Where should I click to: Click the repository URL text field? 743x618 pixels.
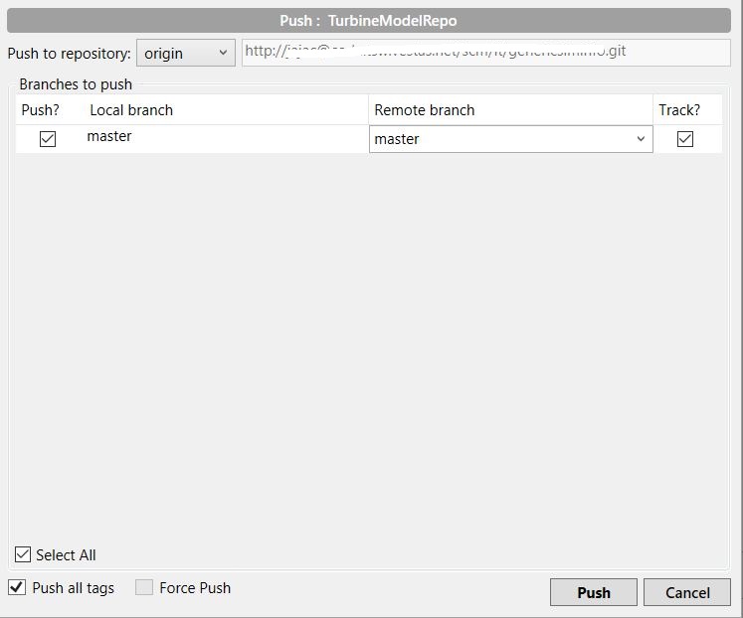(485, 52)
